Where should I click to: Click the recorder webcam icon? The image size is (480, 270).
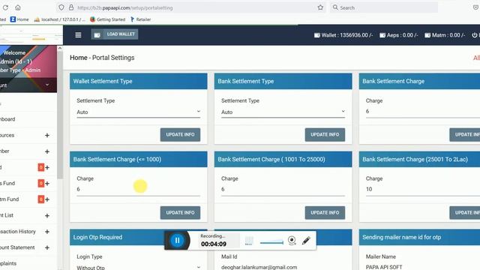[x=292, y=241]
